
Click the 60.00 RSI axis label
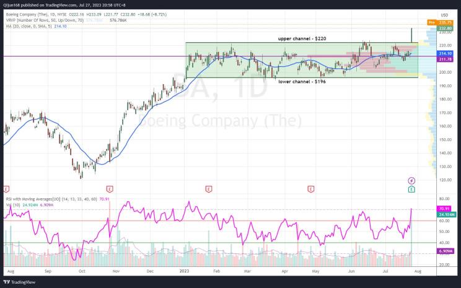(444, 221)
